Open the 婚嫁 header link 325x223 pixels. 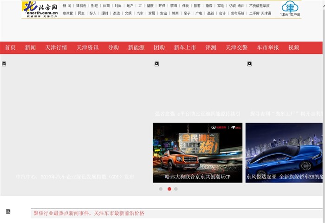(x=209, y=6)
